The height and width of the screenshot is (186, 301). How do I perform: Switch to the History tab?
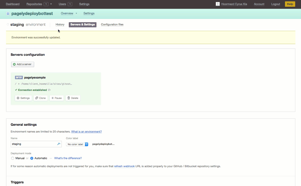(60, 25)
